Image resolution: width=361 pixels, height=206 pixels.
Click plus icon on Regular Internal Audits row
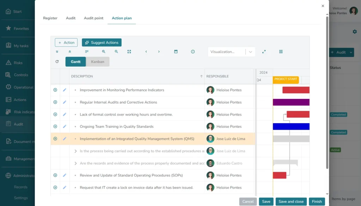pos(55,102)
